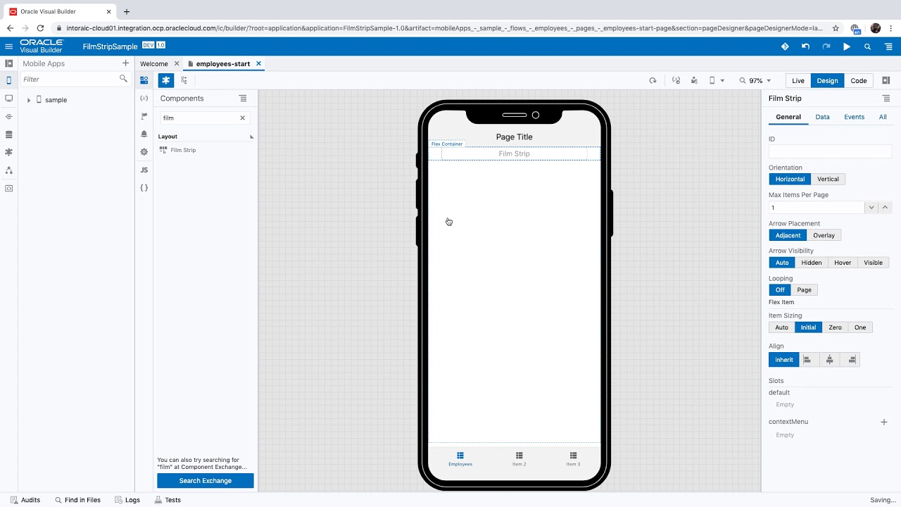Open the Web Apps monitor icon in sidebar

coord(8,99)
